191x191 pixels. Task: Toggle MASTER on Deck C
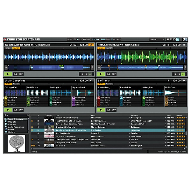click(16, 84)
